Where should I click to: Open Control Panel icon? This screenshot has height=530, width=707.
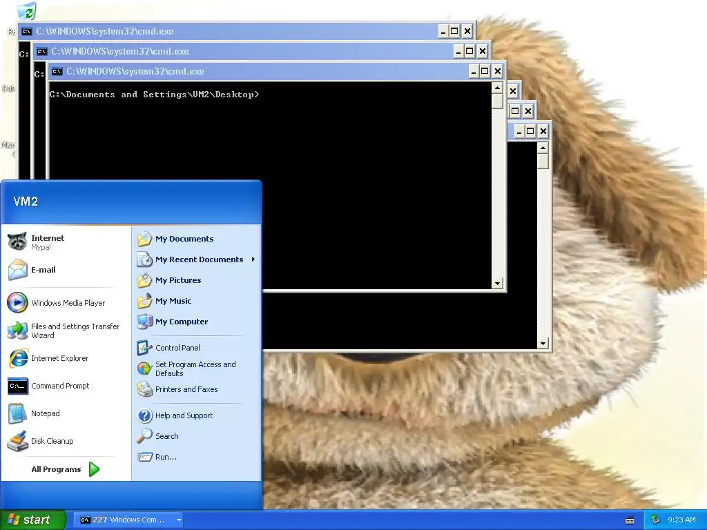(144, 348)
